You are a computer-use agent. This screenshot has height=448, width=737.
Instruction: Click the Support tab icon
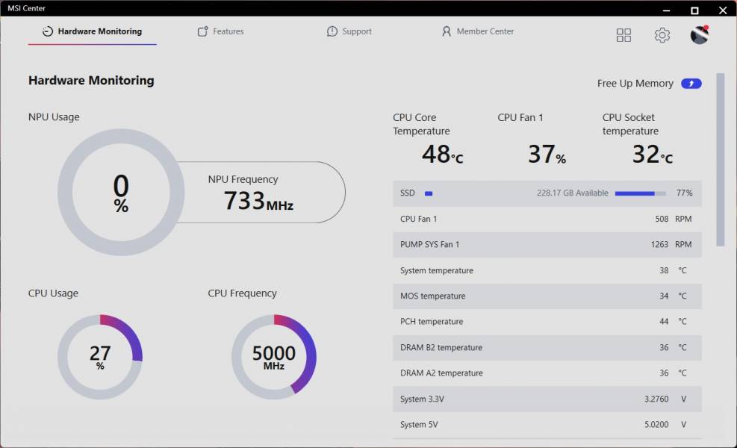(x=332, y=31)
